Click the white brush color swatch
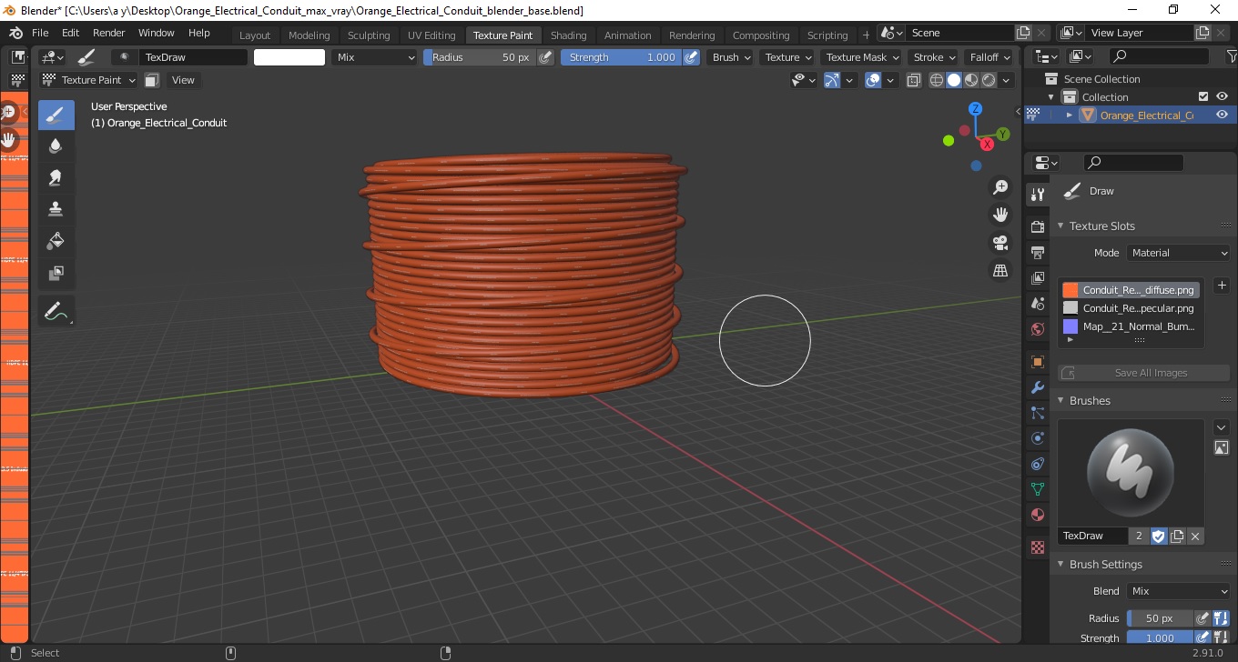Viewport: 1238px width, 662px height. point(289,57)
